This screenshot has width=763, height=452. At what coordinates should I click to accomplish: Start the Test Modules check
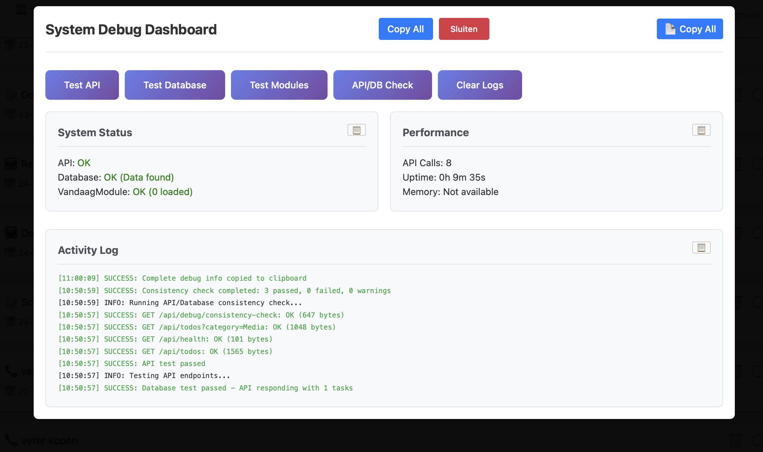pos(279,85)
